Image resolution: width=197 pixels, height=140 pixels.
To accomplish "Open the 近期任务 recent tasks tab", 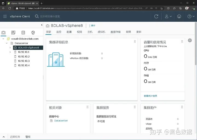I will pyautogui.click(x=15, y=137).
